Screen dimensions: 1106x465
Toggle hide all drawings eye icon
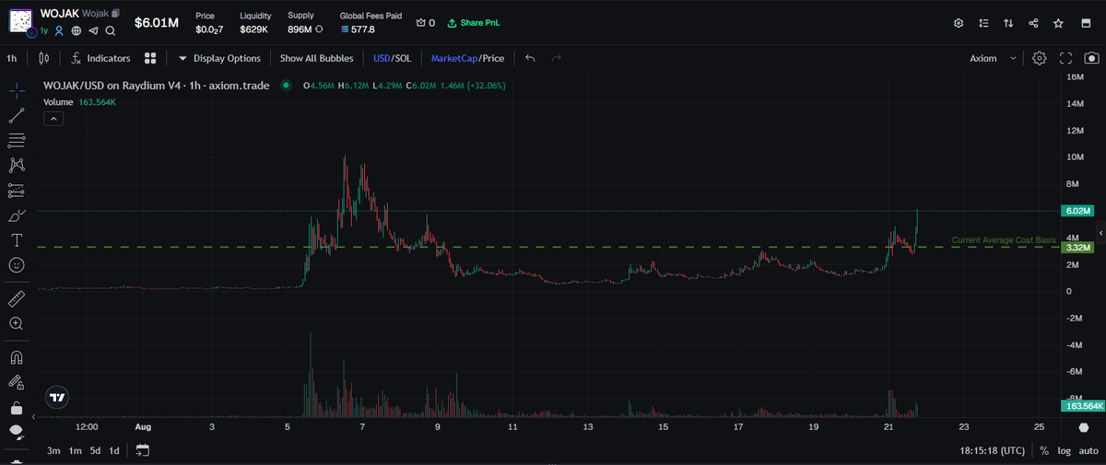point(17,431)
